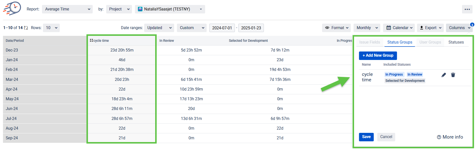Image resolution: width=476 pixels, height=154 pixels.
Task: Click the Time in Status app logo
Action: (12, 9)
